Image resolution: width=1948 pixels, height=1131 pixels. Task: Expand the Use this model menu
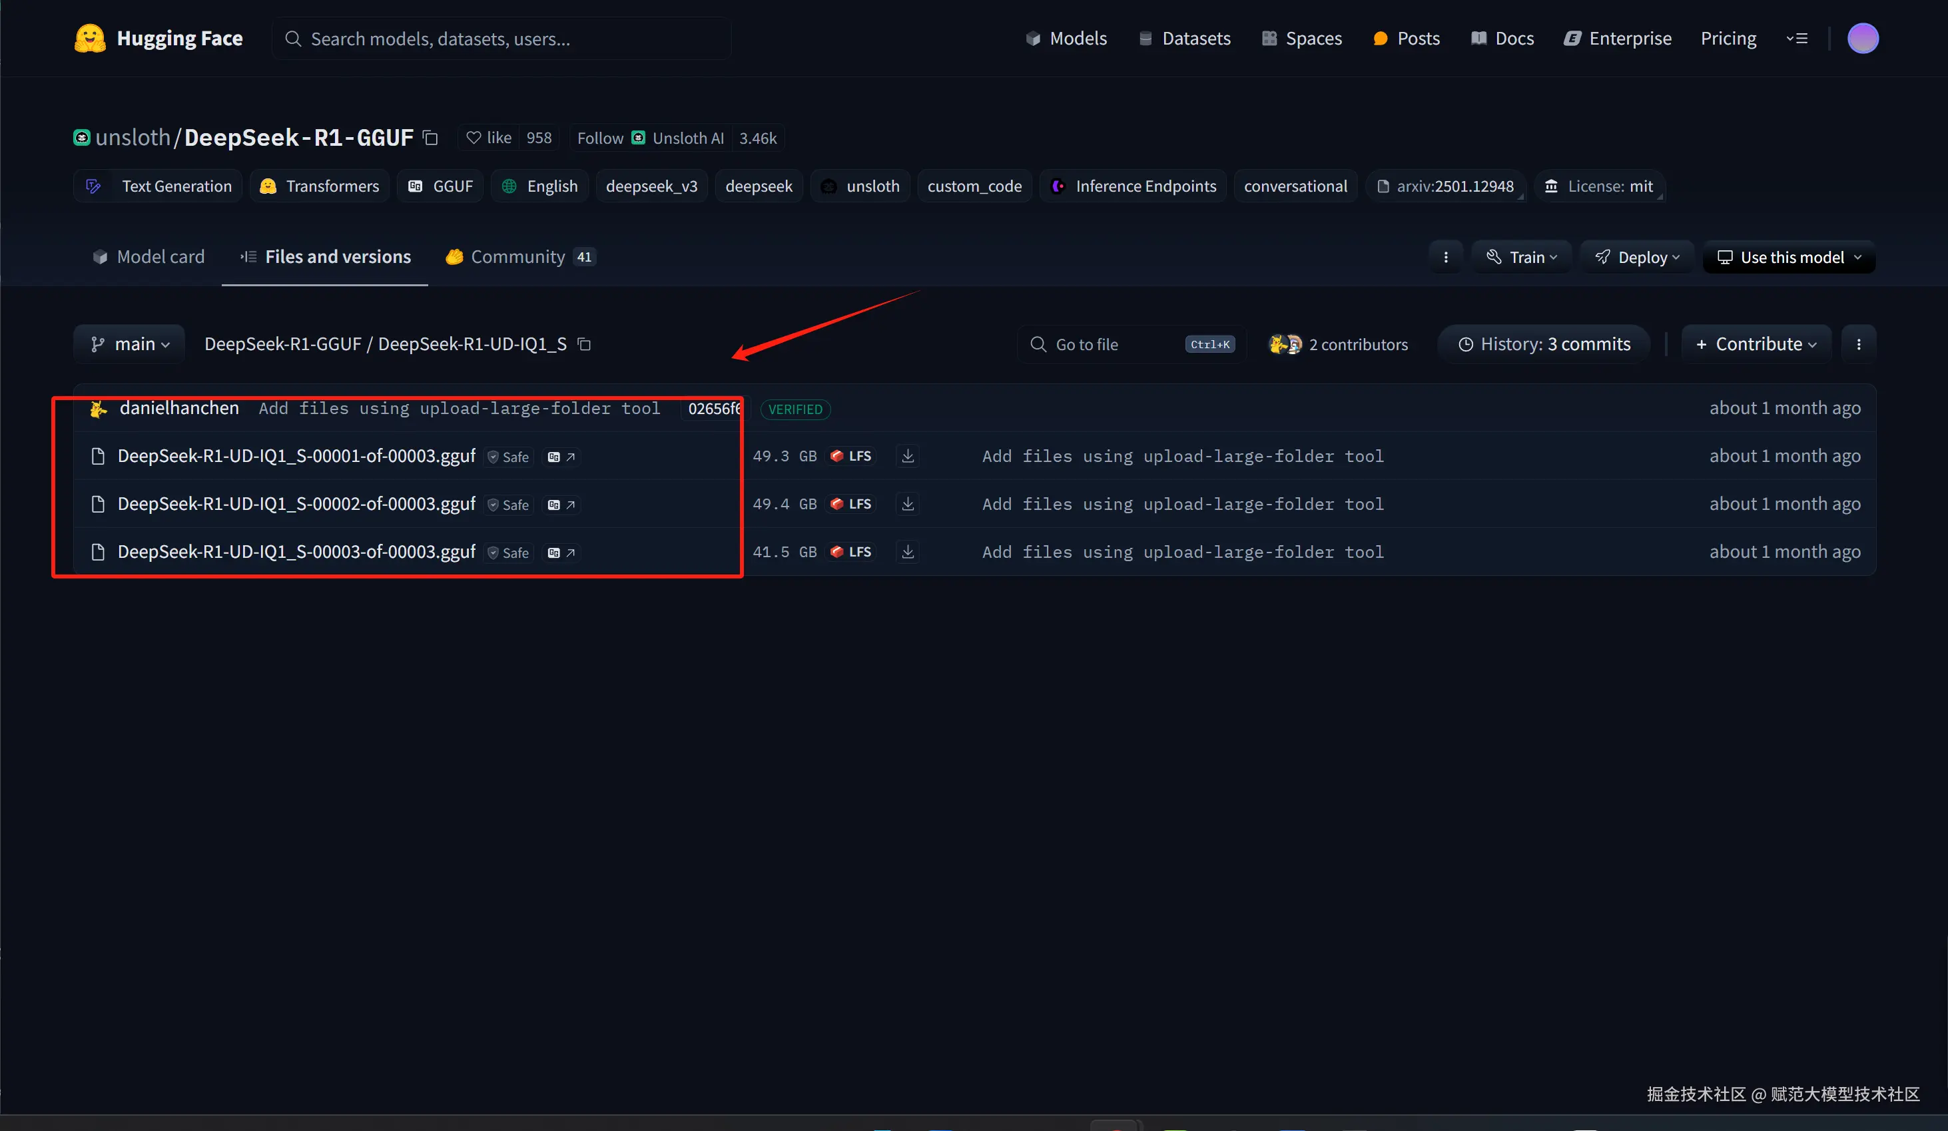1789,257
